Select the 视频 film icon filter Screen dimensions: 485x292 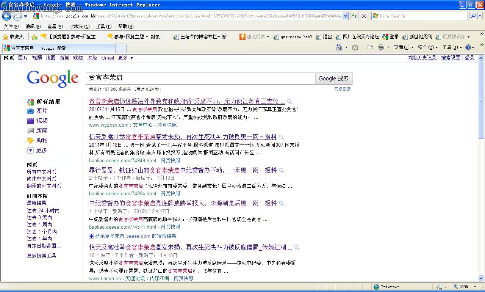pos(31,121)
